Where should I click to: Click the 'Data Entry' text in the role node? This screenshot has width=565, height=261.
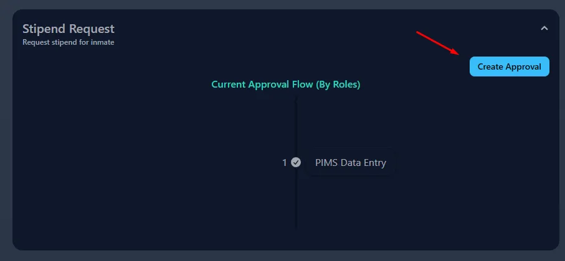click(364, 163)
